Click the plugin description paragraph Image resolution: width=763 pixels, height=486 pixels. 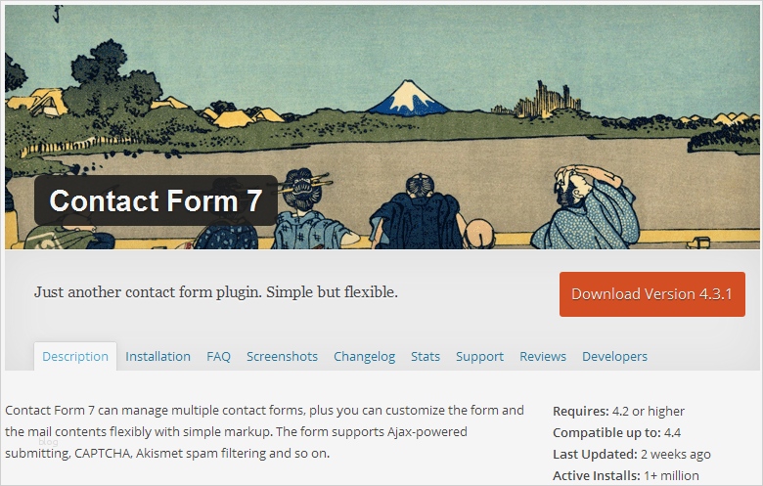click(264, 431)
